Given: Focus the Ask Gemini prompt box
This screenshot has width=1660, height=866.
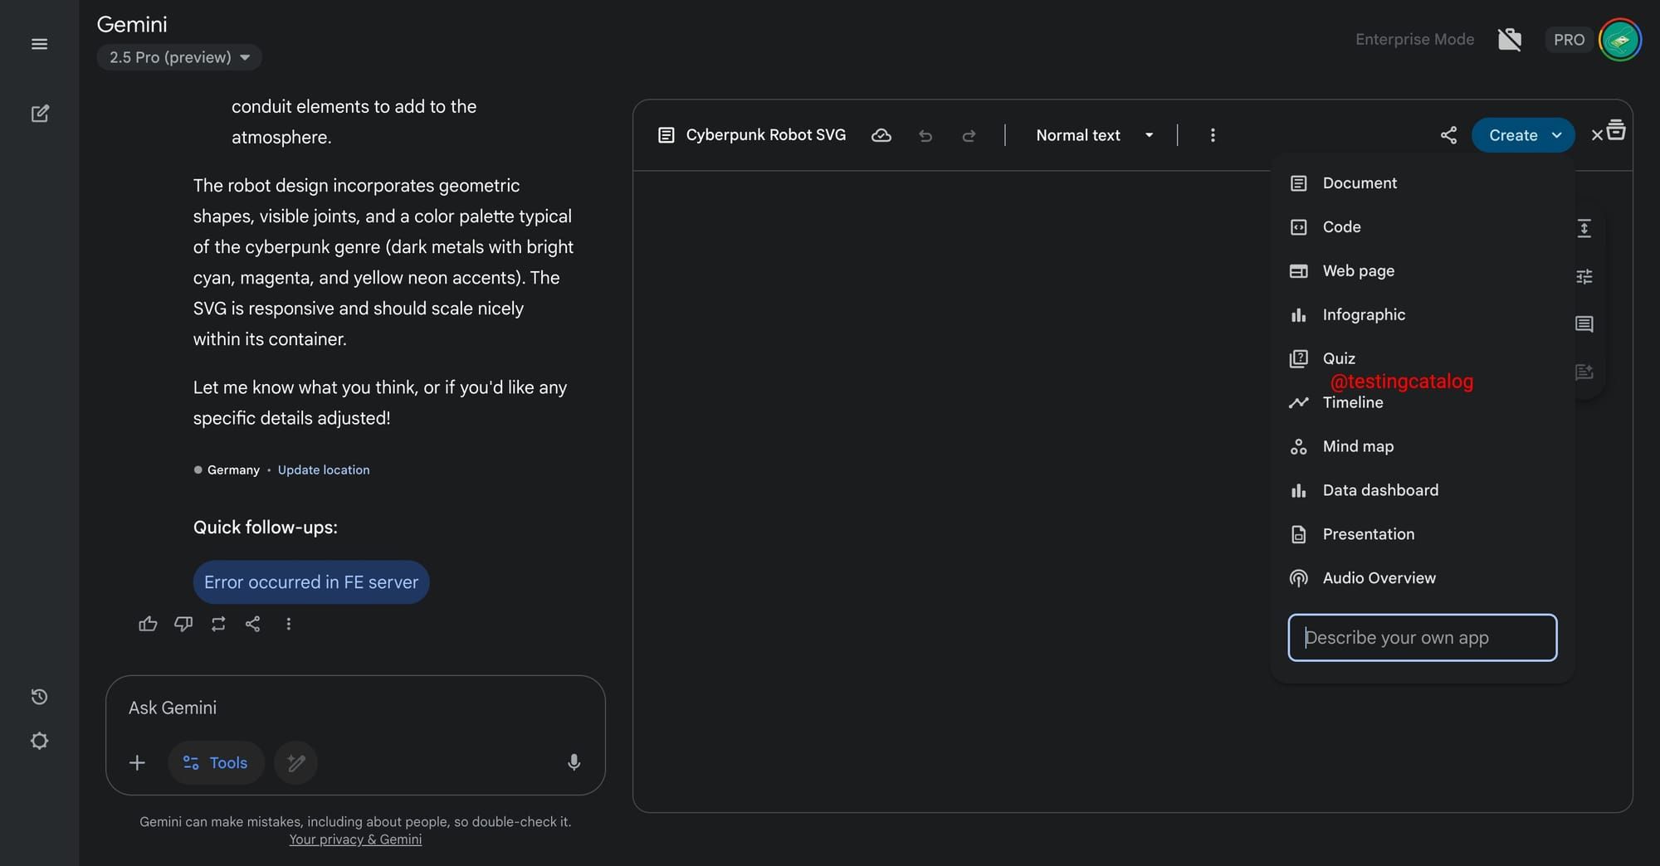Looking at the screenshot, I should (355, 708).
